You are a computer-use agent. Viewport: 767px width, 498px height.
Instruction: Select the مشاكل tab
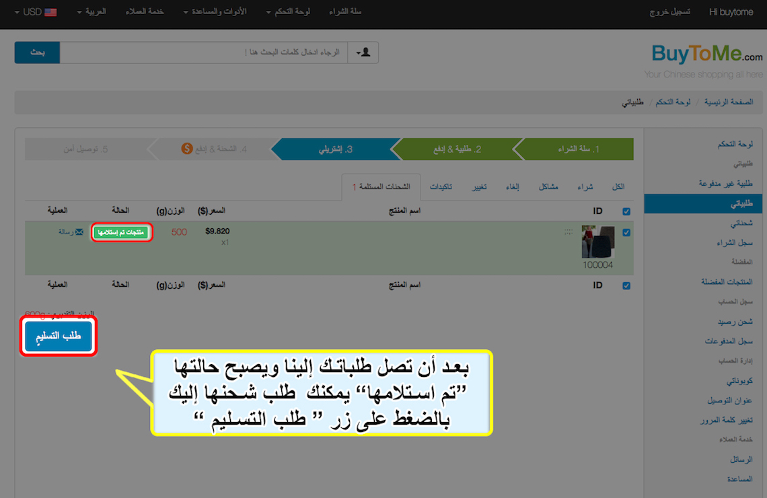coord(548,186)
